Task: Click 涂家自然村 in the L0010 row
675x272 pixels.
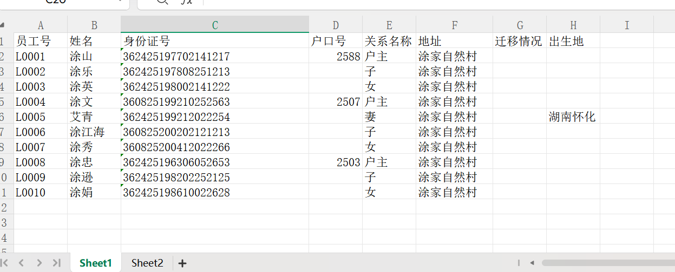Action: pyautogui.click(x=455, y=192)
